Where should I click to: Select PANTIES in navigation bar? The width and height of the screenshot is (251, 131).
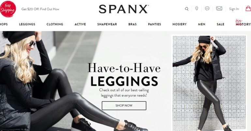click(x=155, y=24)
